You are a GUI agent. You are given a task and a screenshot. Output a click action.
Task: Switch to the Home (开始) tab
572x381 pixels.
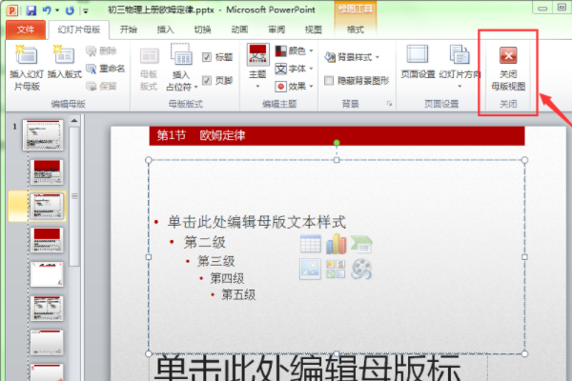point(129,30)
